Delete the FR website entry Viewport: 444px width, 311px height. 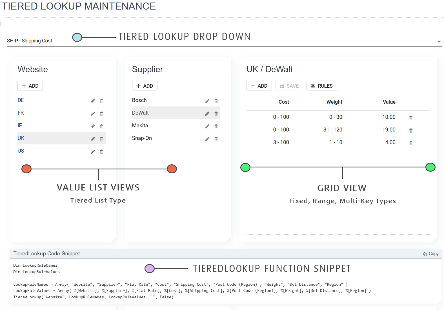(x=102, y=114)
